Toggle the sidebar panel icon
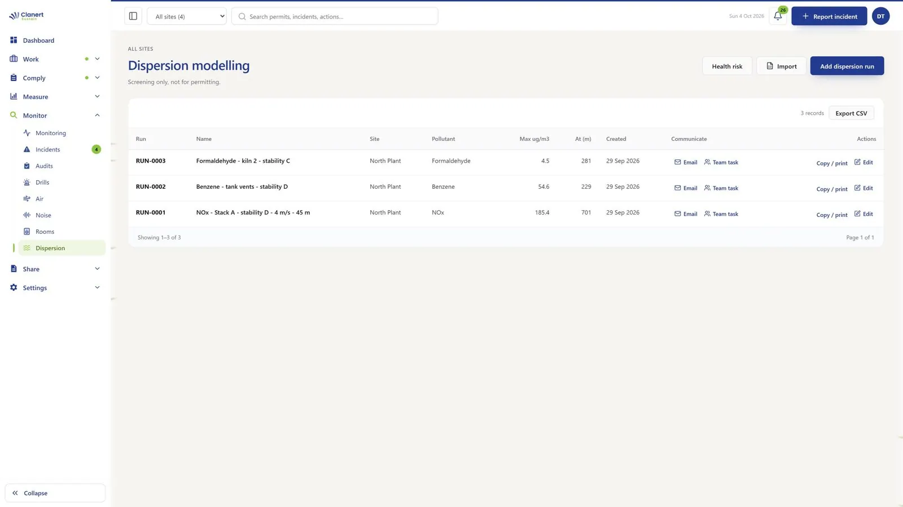The height and width of the screenshot is (507, 903). [133, 16]
